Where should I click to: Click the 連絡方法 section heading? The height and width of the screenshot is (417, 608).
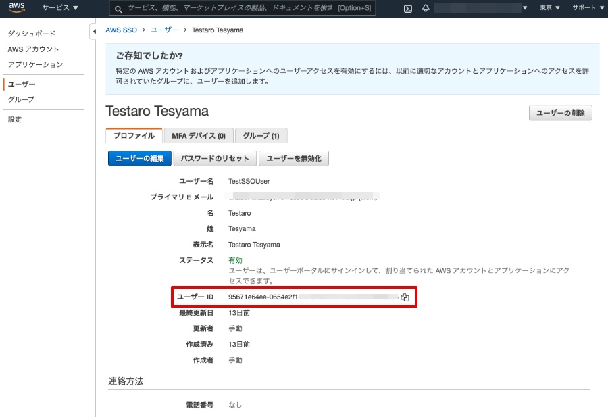126,381
